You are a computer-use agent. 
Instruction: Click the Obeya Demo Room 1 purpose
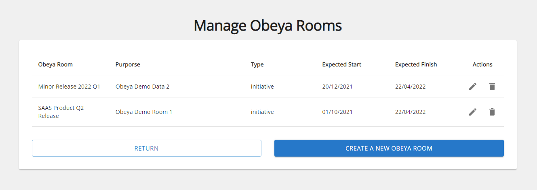click(144, 112)
